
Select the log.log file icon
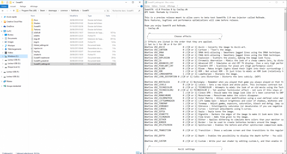click(x=32, y=51)
